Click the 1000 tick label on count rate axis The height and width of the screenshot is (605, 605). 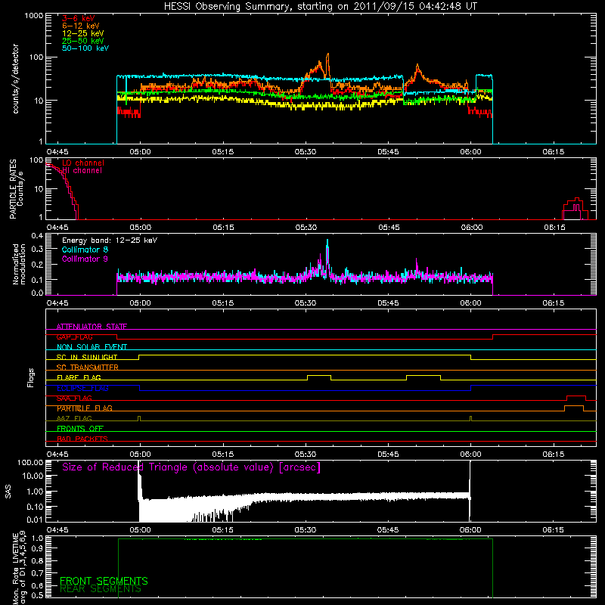[34, 16]
